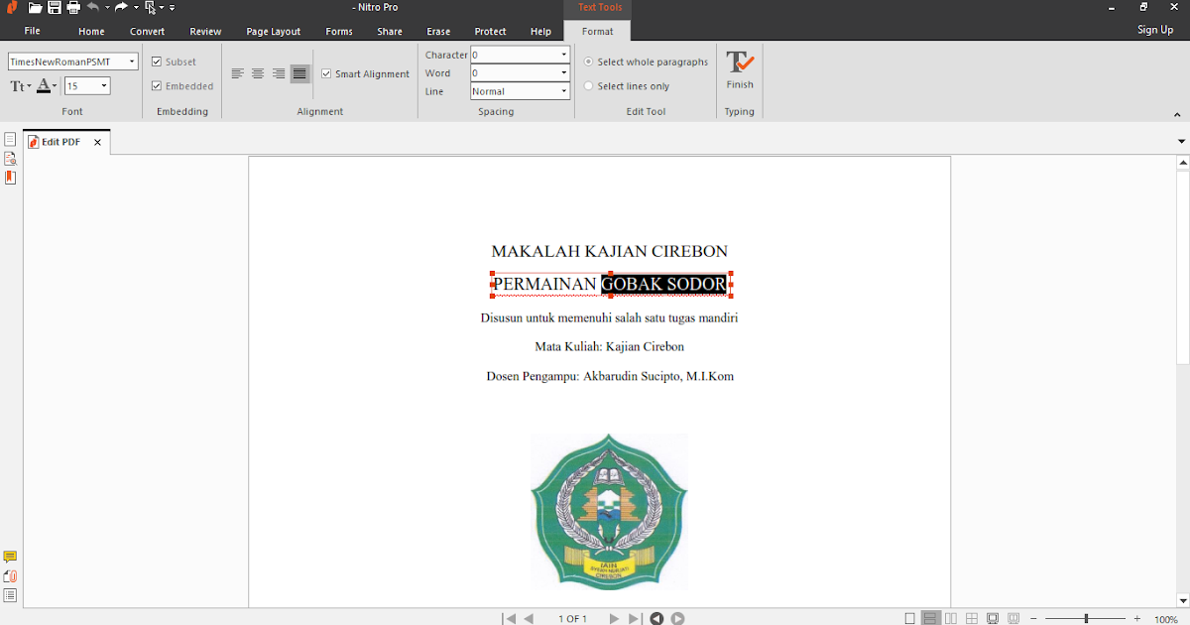Open a file with the folder icon

[x=35, y=8]
